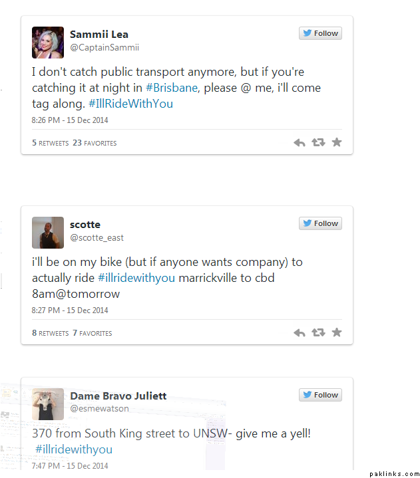Retweet Sammii Lea's Brisbane tweet
Viewport: 420px width, 478px height.
318,143
